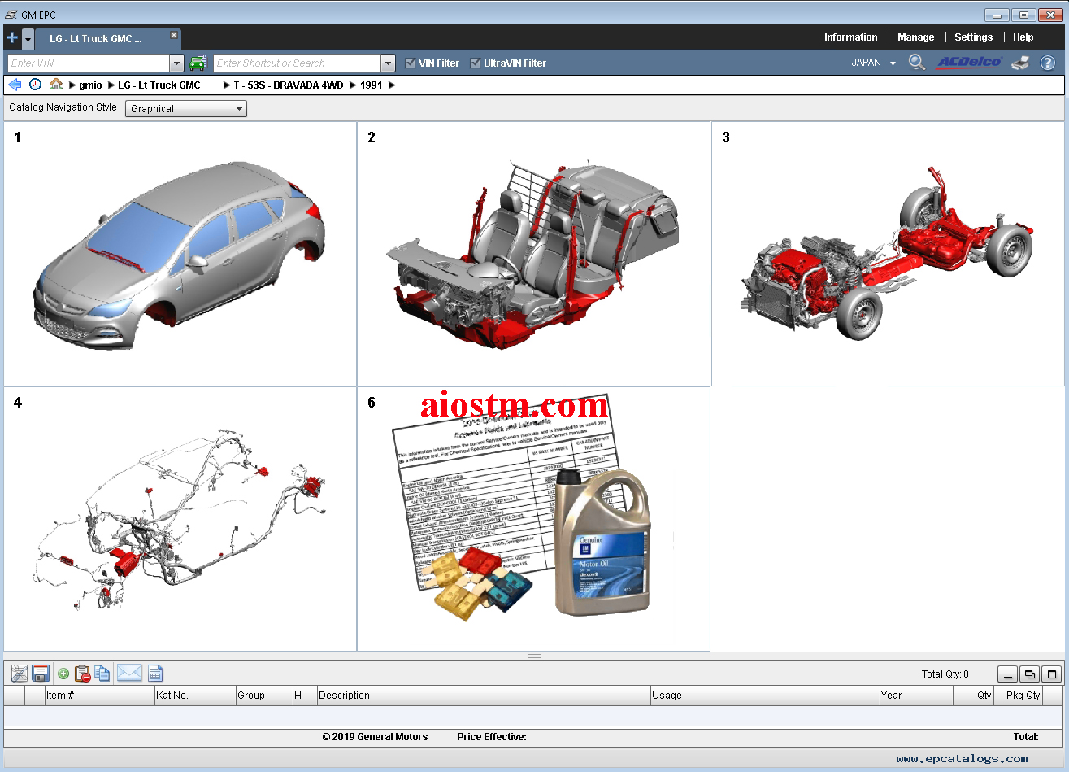Click the envelope email icon
The image size is (1069, 772).
click(x=129, y=673)
